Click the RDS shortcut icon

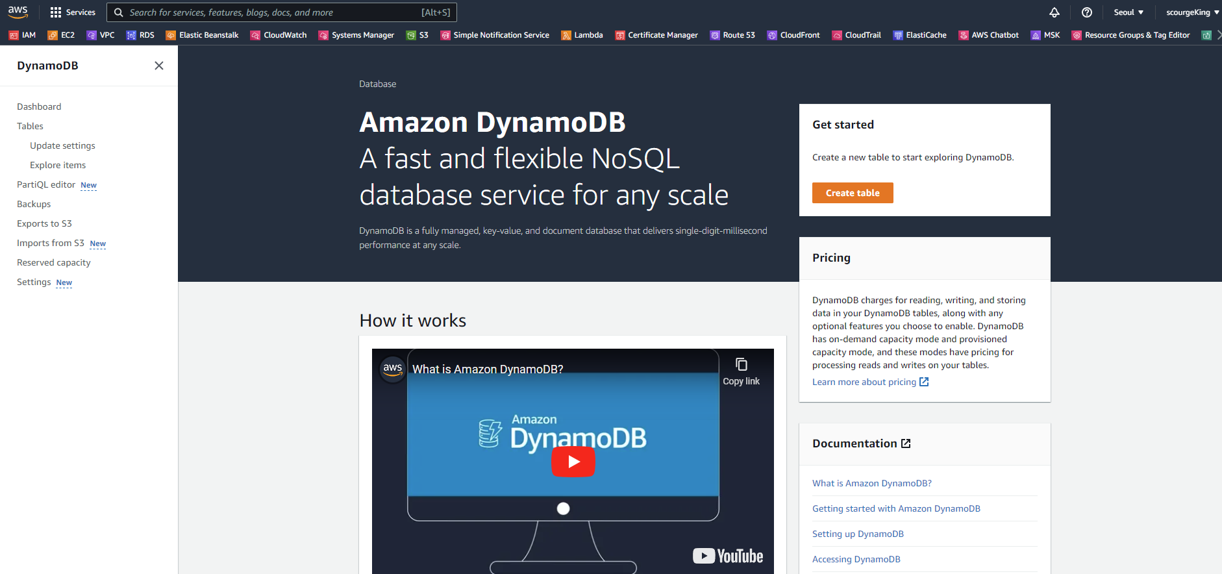click(x=131, y=35)
